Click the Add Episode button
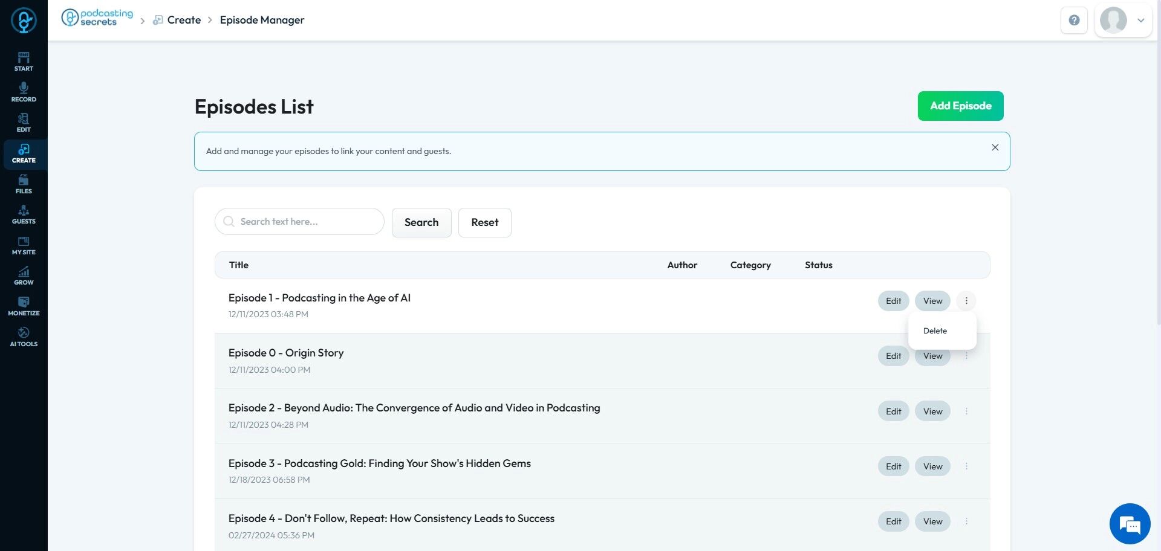The height and width of the screenshot is (551, 1161). point(960,106)
